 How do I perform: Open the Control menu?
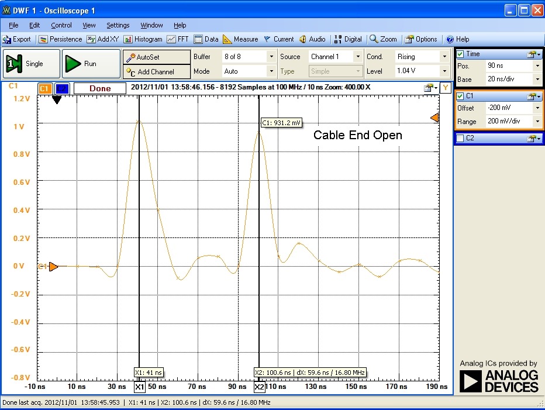pos(61,25)
